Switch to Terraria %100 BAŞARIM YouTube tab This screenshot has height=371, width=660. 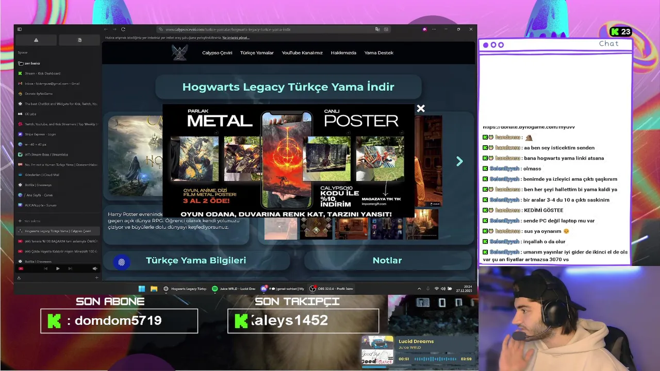(x=57, y=241)
